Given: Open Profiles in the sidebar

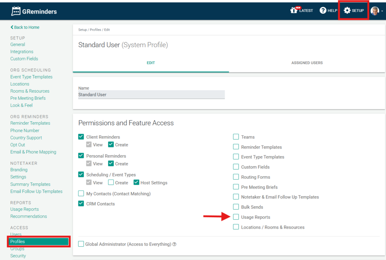Looking at the screenshot, I should click(x=18, y=241).
